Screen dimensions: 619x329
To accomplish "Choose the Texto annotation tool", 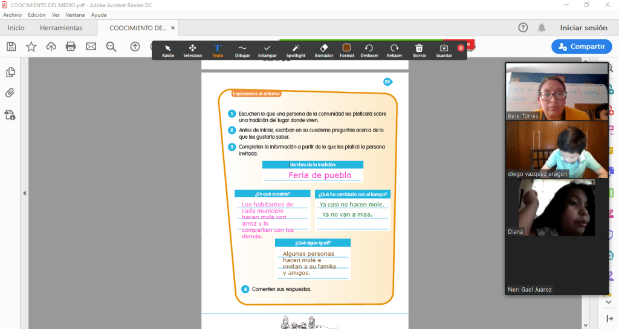I will [x=218, y=51].
